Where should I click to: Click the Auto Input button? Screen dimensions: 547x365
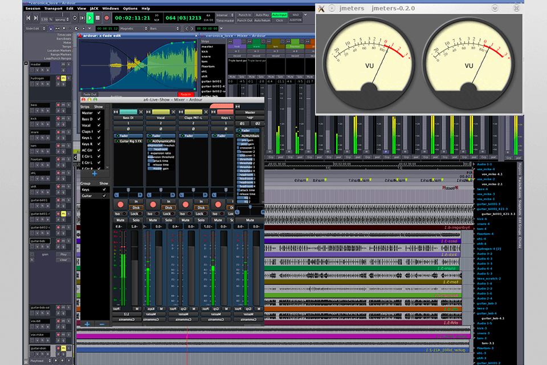[x=279, y=14]
